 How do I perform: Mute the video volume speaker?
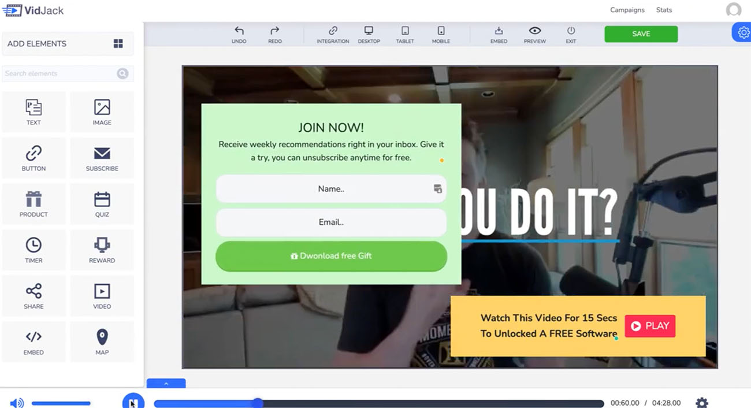tap(17, 403)
